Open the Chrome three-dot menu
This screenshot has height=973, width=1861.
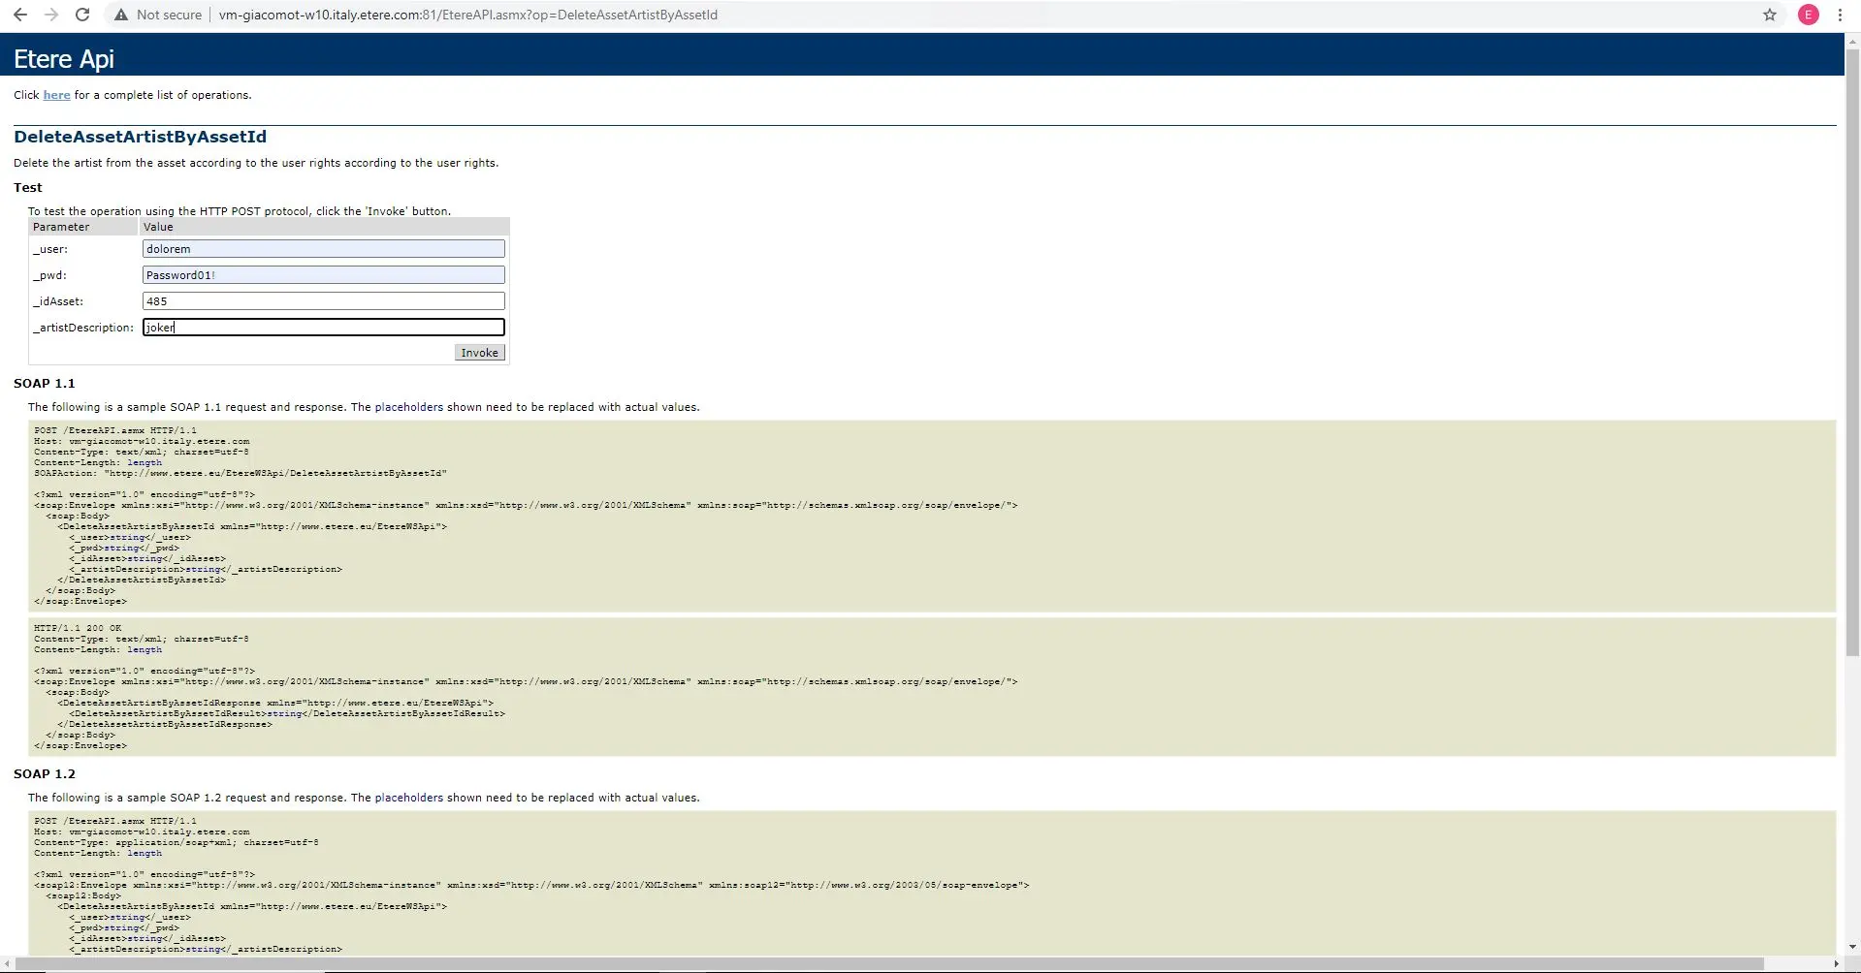(1840, 15)
